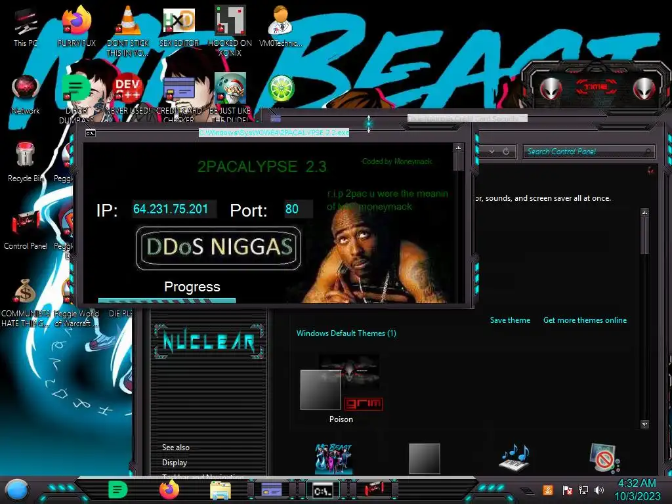The width and height of the screenshot is (672, 504).
Task: Click the large DDoS button in 2PACALYPSE
Action: click(218, 247)
